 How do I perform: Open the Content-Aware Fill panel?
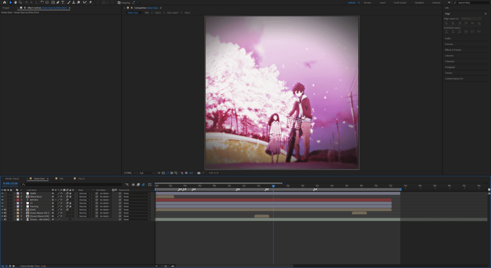pos(454,79)
